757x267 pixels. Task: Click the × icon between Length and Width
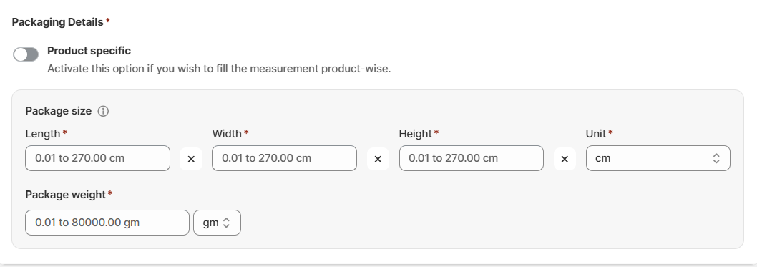click(191, 159)
